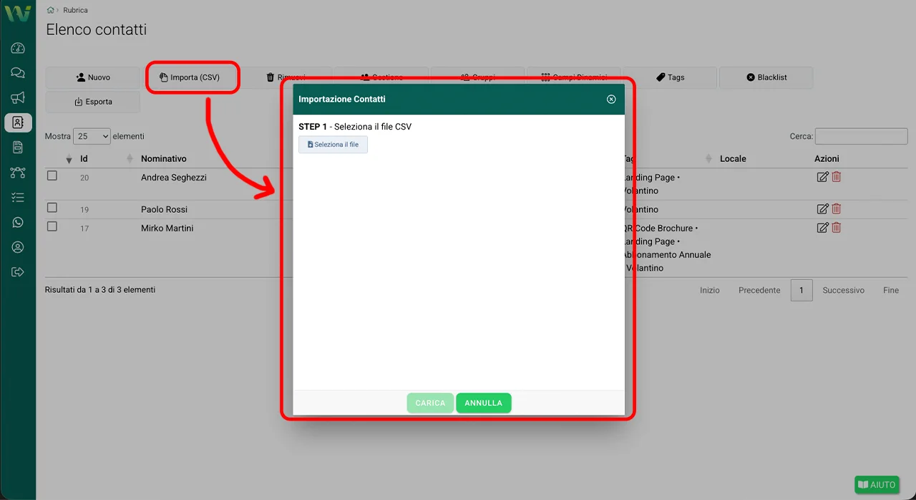The width and height of the screenshot is (916, 500).
Task: Open the user profile icon in sidebar
Action: tap(18, 247)
